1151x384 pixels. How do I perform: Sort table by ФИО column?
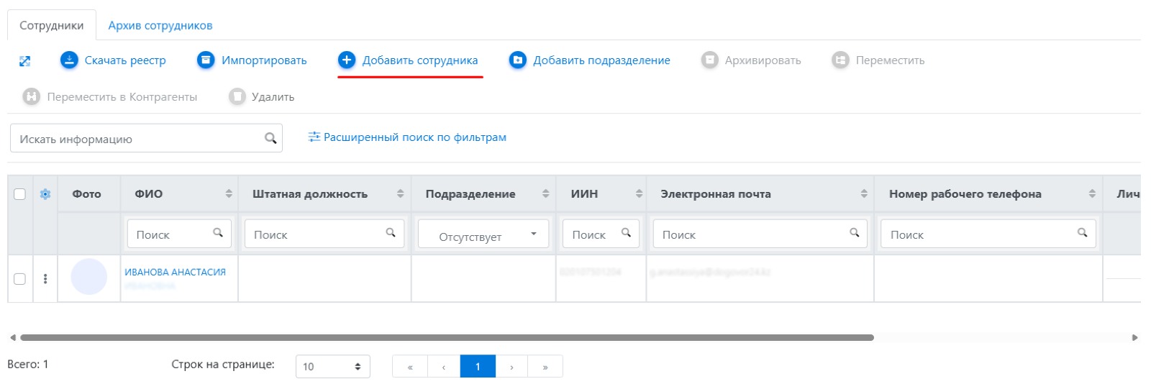(229, 194)
